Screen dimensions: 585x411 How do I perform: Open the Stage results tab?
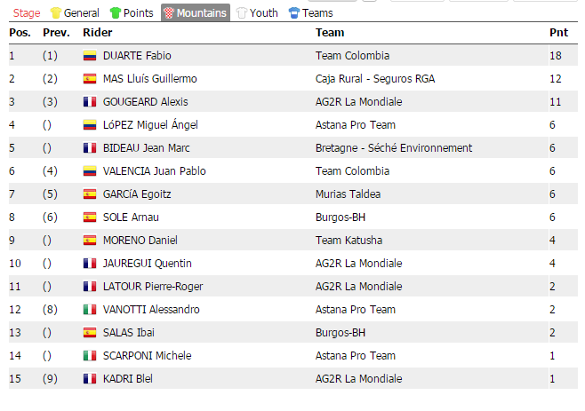(x=27, y=13)
